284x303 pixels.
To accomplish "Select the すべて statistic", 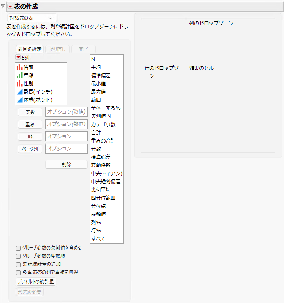I will point(107,238).
